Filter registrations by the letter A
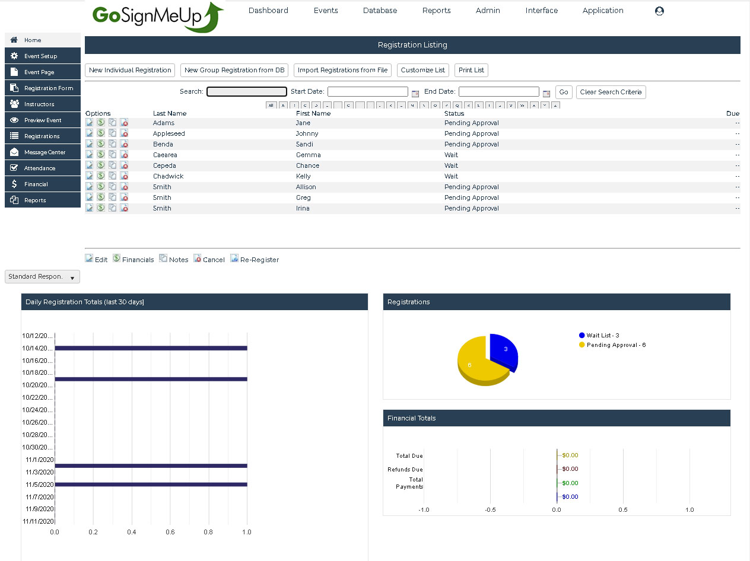This screenshot has width=750, height=561. click(x=282, y=105)
